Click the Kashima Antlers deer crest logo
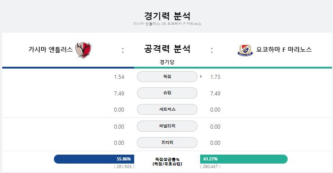 click(x=83, y=50)
